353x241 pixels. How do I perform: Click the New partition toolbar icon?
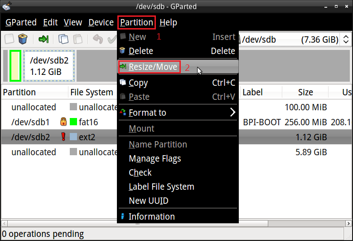pos(9,39)
